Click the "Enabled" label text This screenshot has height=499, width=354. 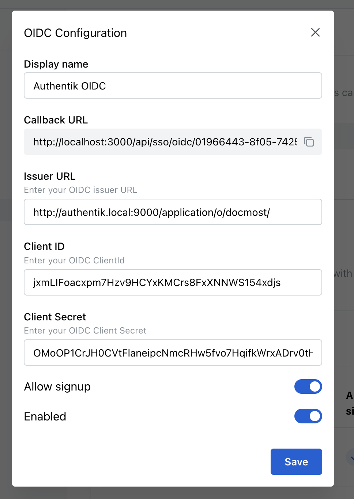[45, 416]
